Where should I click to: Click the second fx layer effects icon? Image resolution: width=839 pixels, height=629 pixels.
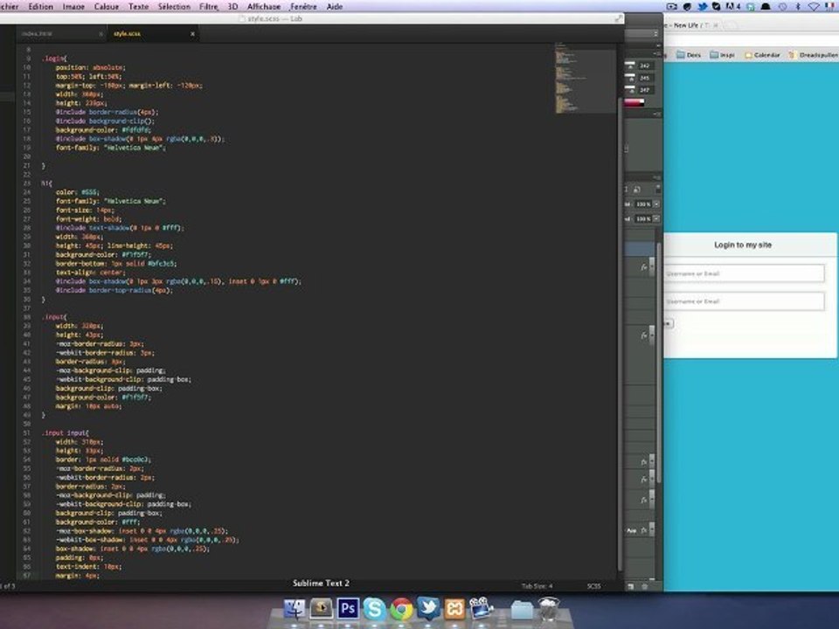pyautogui.click(x=644, y=335)
